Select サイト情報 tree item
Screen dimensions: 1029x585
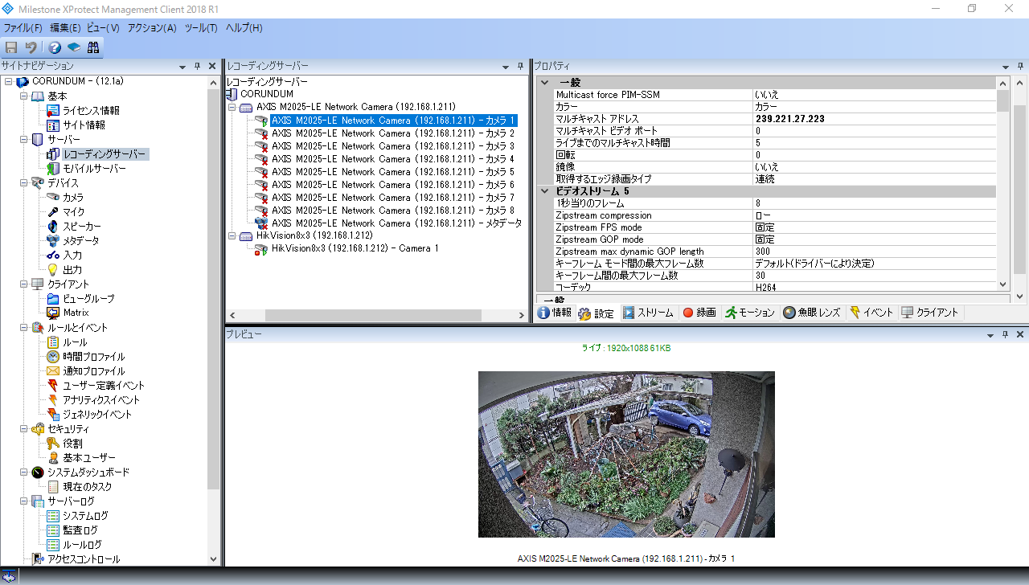pyautogui.click(x=84, y=125)
